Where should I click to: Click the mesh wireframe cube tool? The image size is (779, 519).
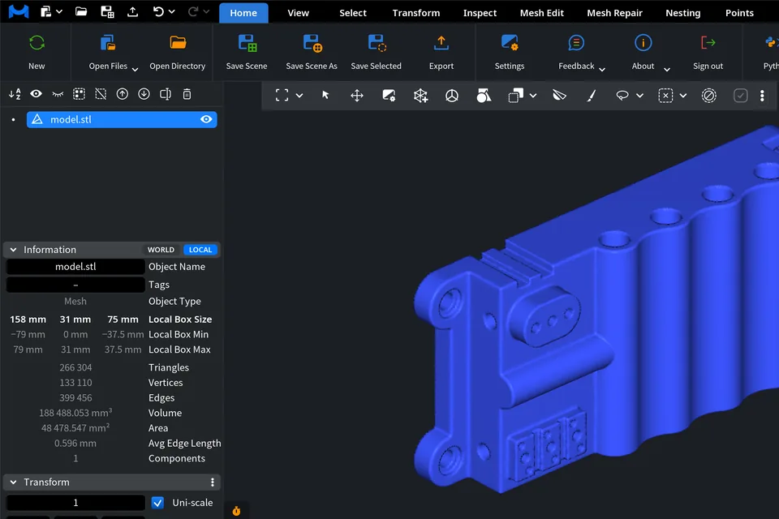point(420,95)
